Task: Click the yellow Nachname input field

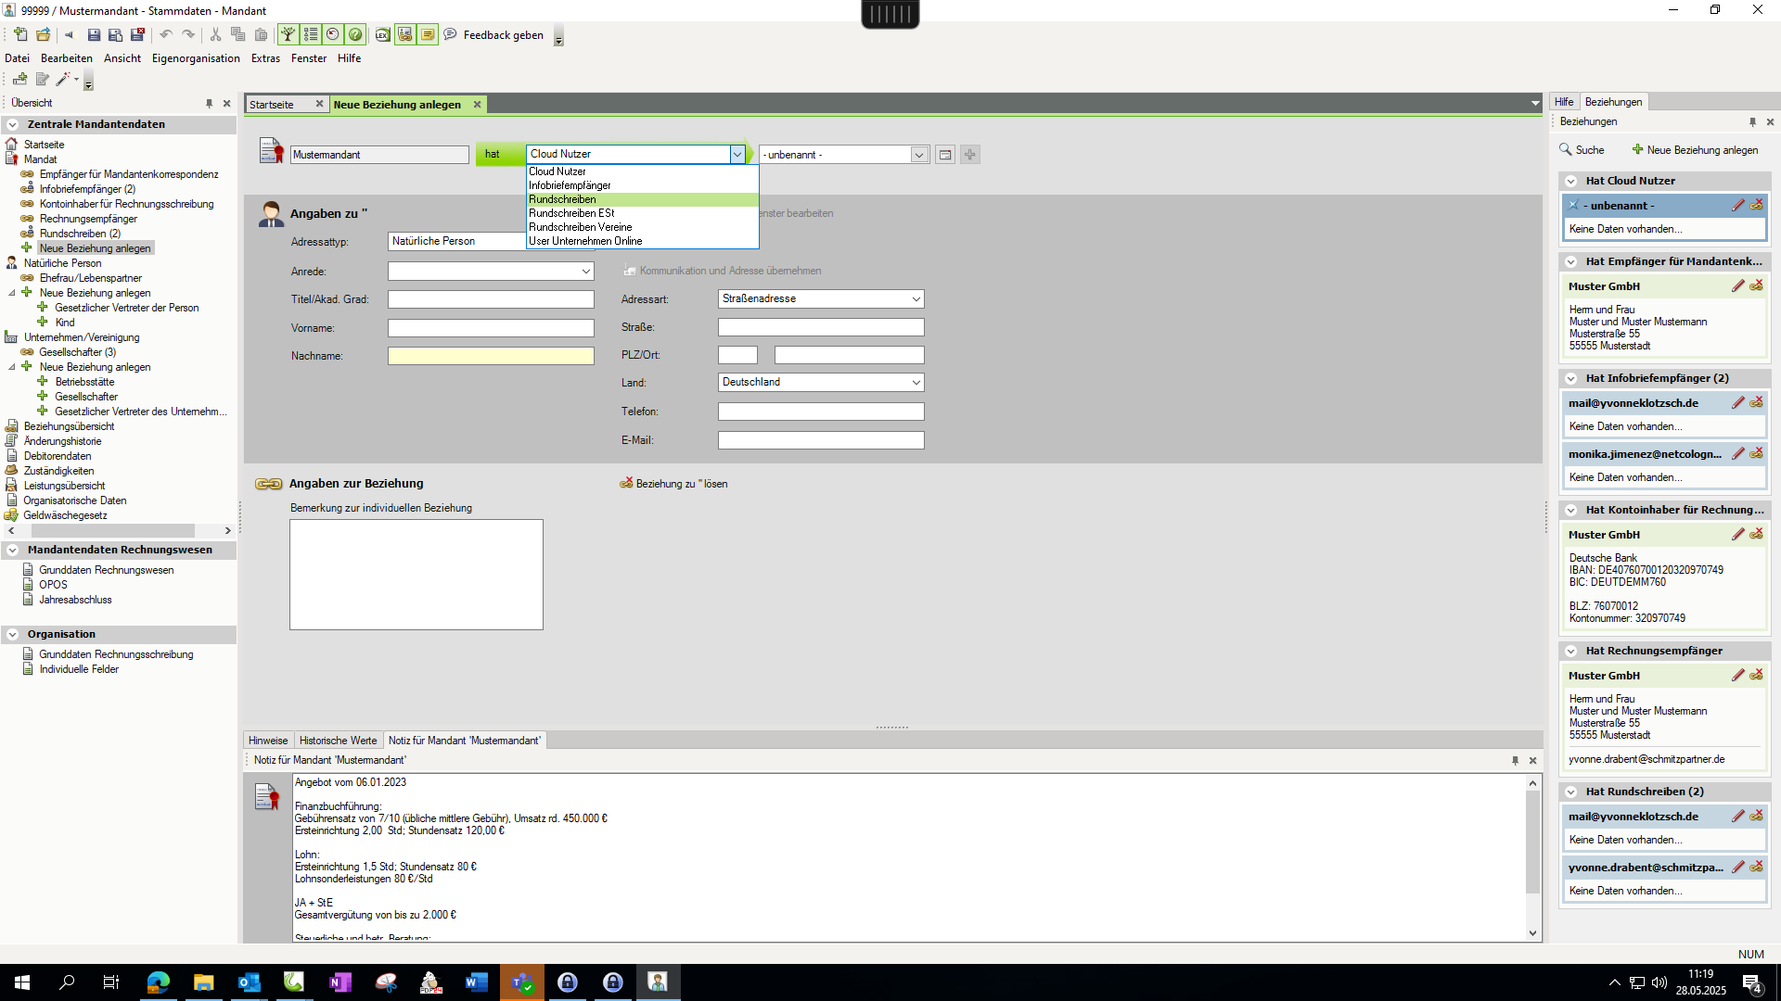Action: pyautogui.click(x=491, y=356)
